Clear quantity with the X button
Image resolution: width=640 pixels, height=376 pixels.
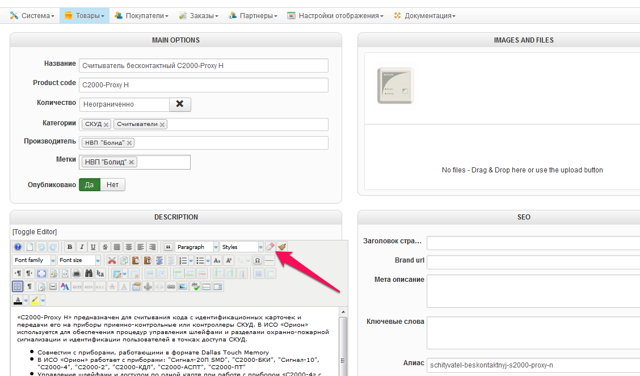180,104
